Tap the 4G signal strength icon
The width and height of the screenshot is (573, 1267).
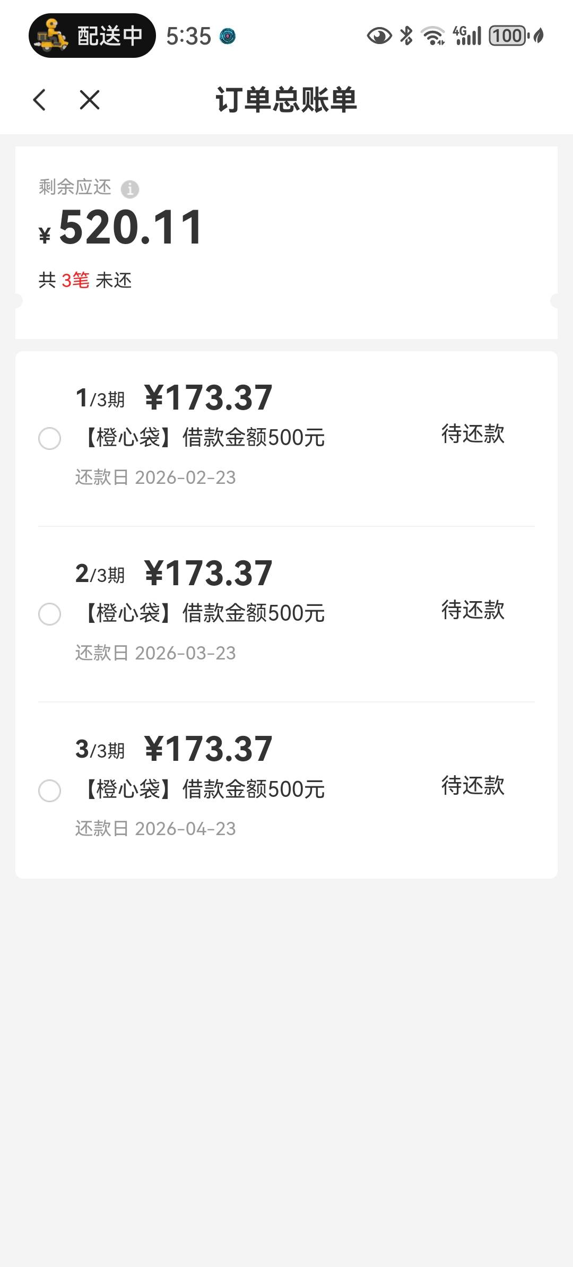(467, 36)
